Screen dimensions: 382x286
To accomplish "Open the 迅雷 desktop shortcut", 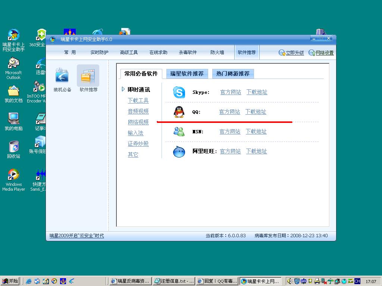I will point(40,66).
